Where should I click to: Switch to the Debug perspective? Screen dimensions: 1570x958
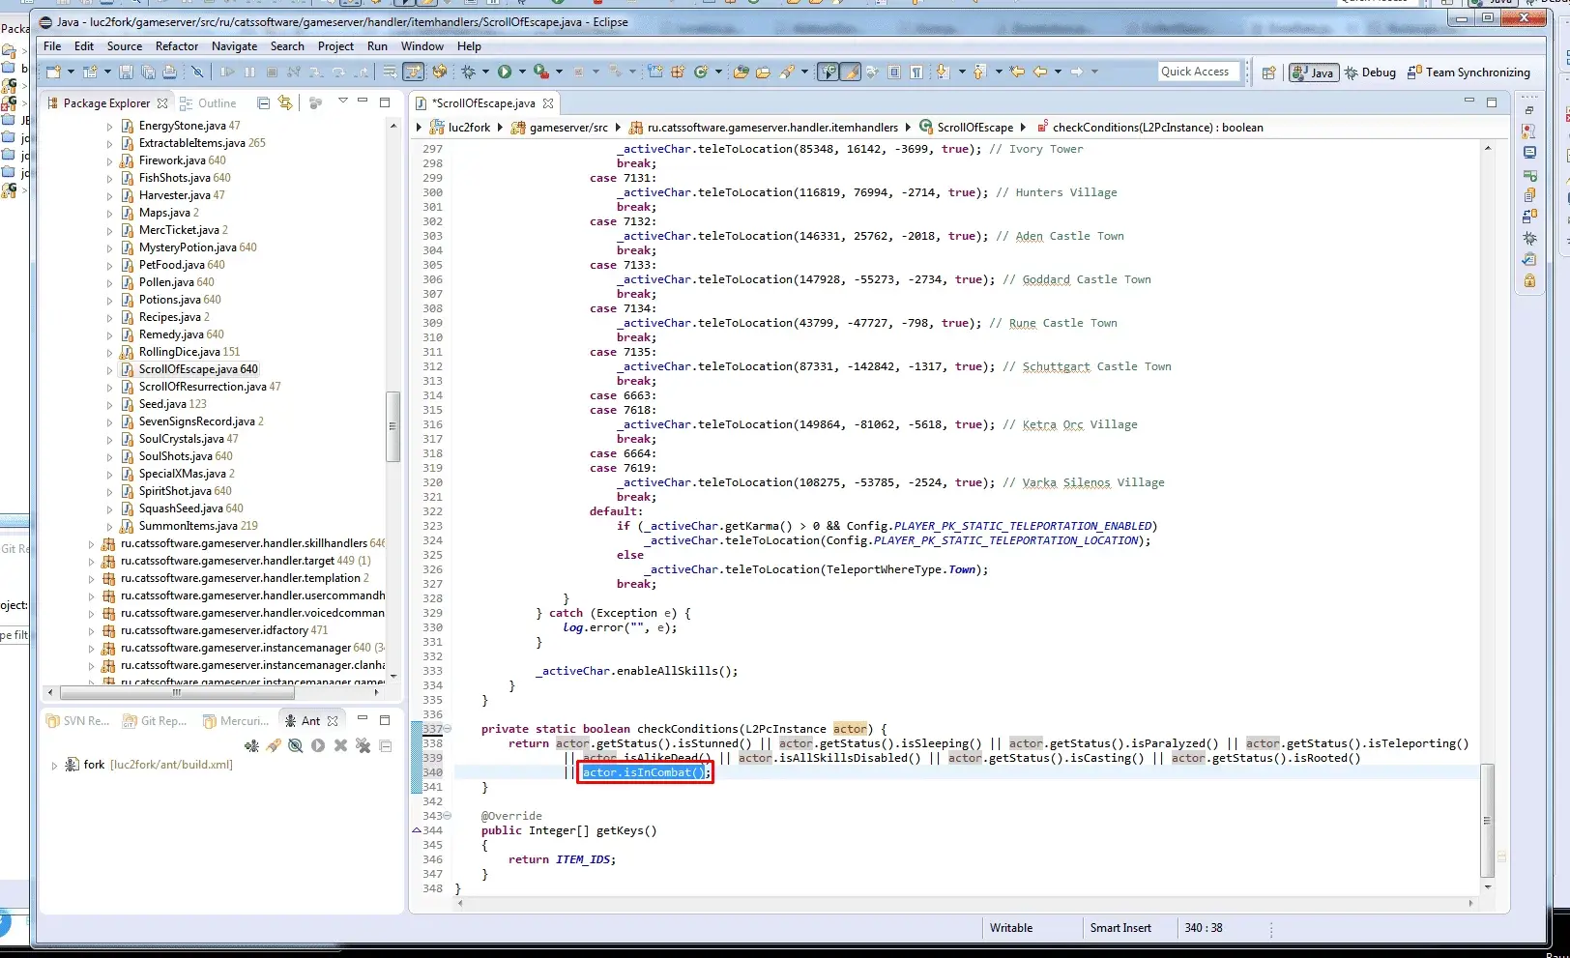pos(1370,73)
